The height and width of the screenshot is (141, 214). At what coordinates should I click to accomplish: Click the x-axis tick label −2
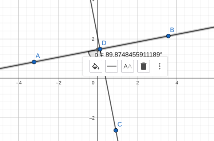coord(59,83)
